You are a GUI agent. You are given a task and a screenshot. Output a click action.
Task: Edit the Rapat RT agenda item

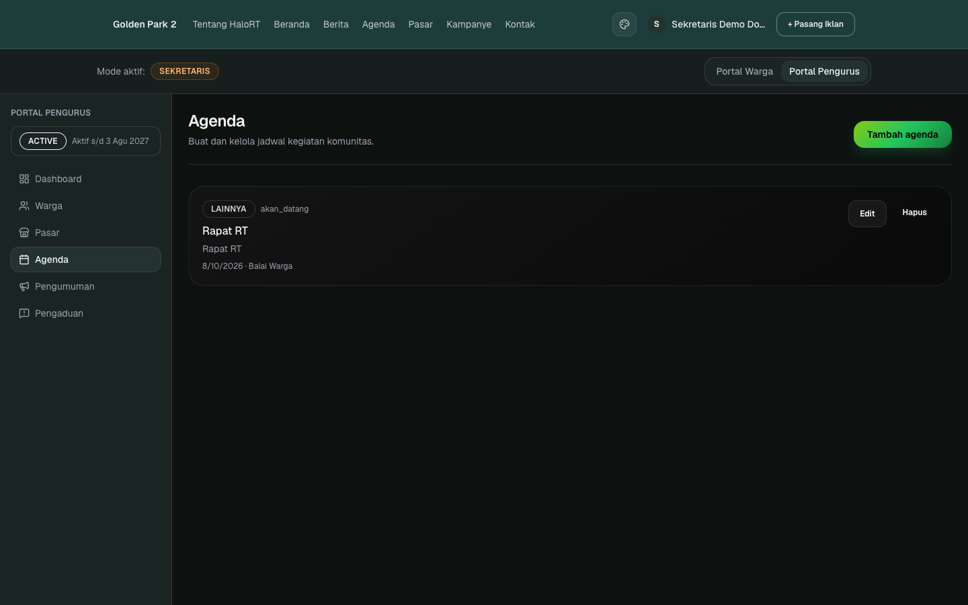click(867, 214)
